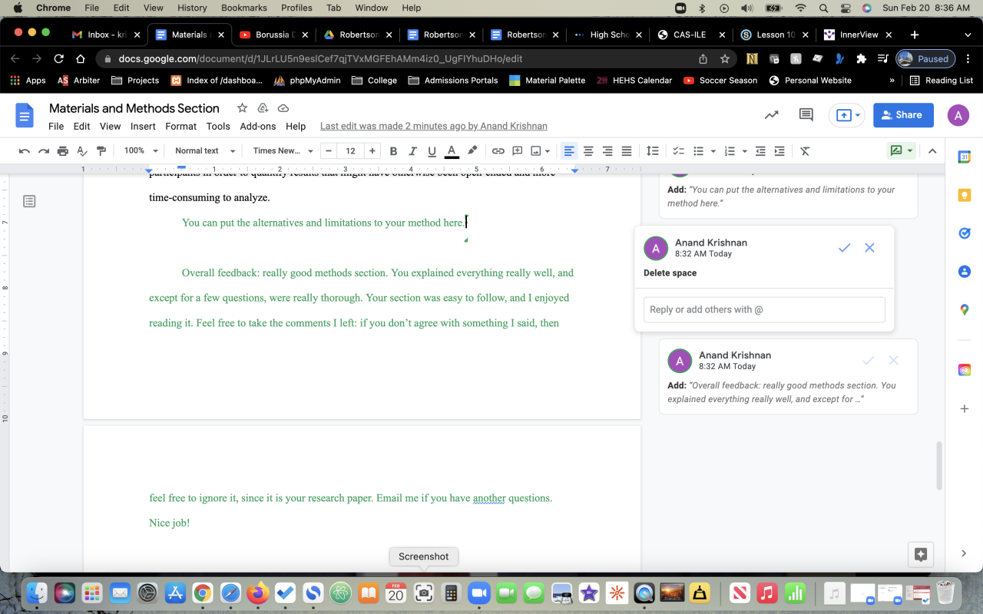The width and height of the screenshot is (983, 614).
Task: Star the Materials and Methods Section document
Action: [242, 108]
